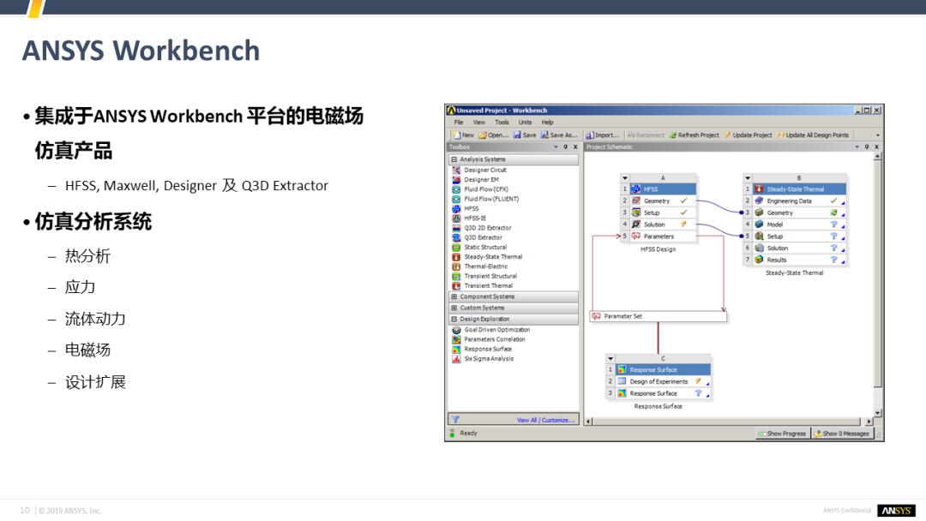Click the schematic horizontal scrollbar
Viewport: 926px width, 521px height.
click(x=728, y=422)
